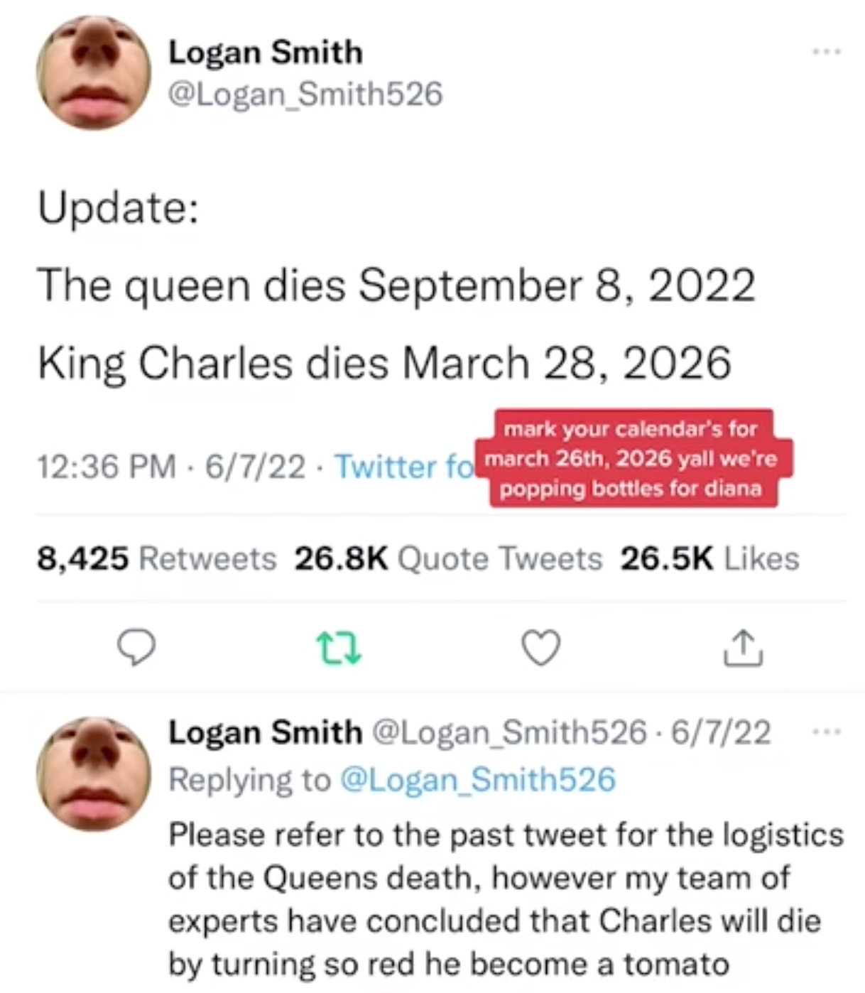Toggle the green retweet icon
The width and height of the screenshot is (865, 993).
click(x=339, y=649)
